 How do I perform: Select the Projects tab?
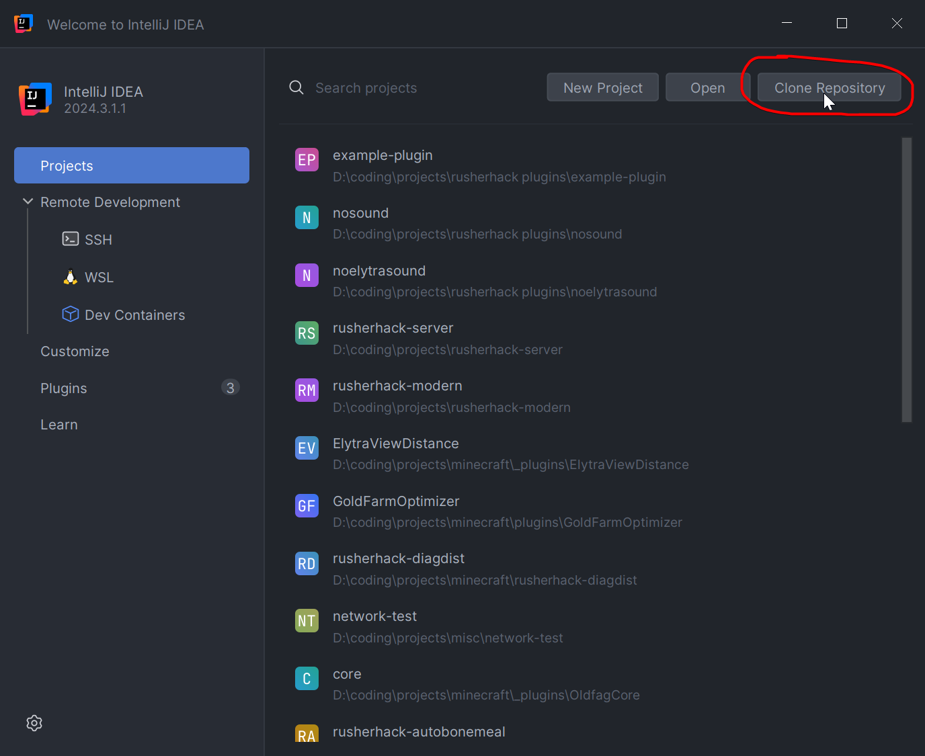[132, 165]
